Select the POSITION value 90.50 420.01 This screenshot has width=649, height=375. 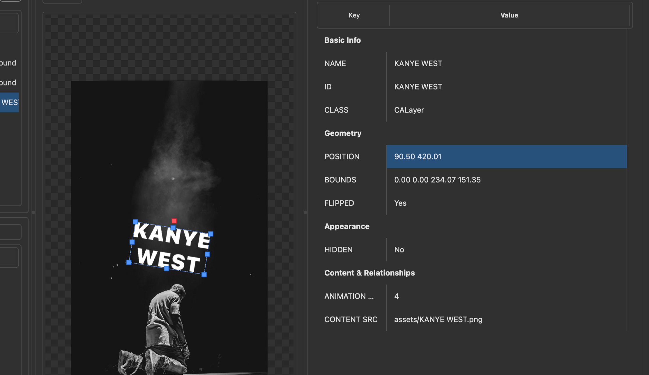point(506,157)
